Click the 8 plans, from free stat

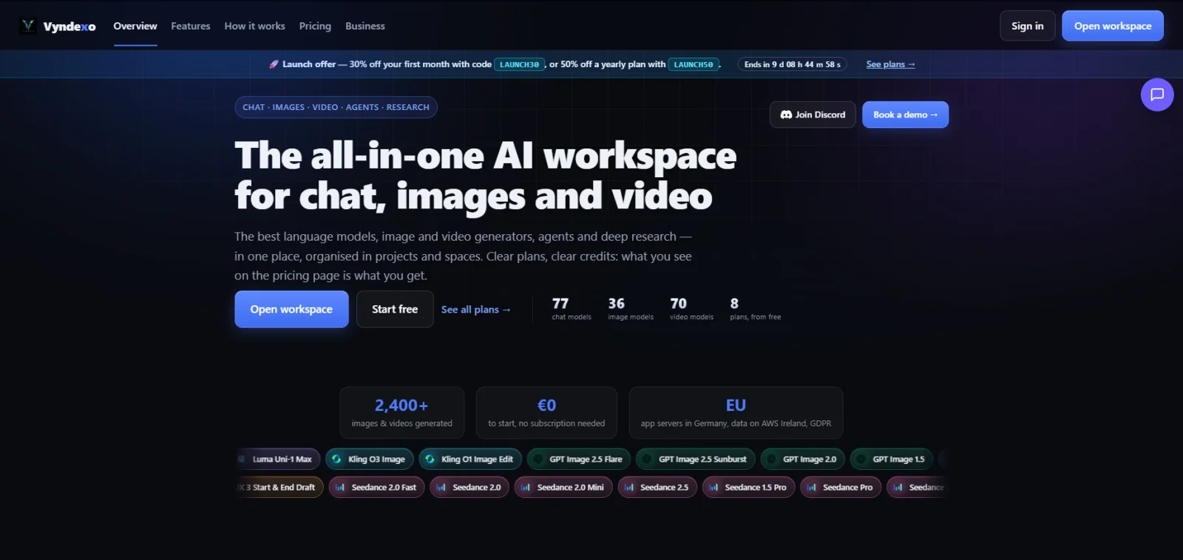755,309
